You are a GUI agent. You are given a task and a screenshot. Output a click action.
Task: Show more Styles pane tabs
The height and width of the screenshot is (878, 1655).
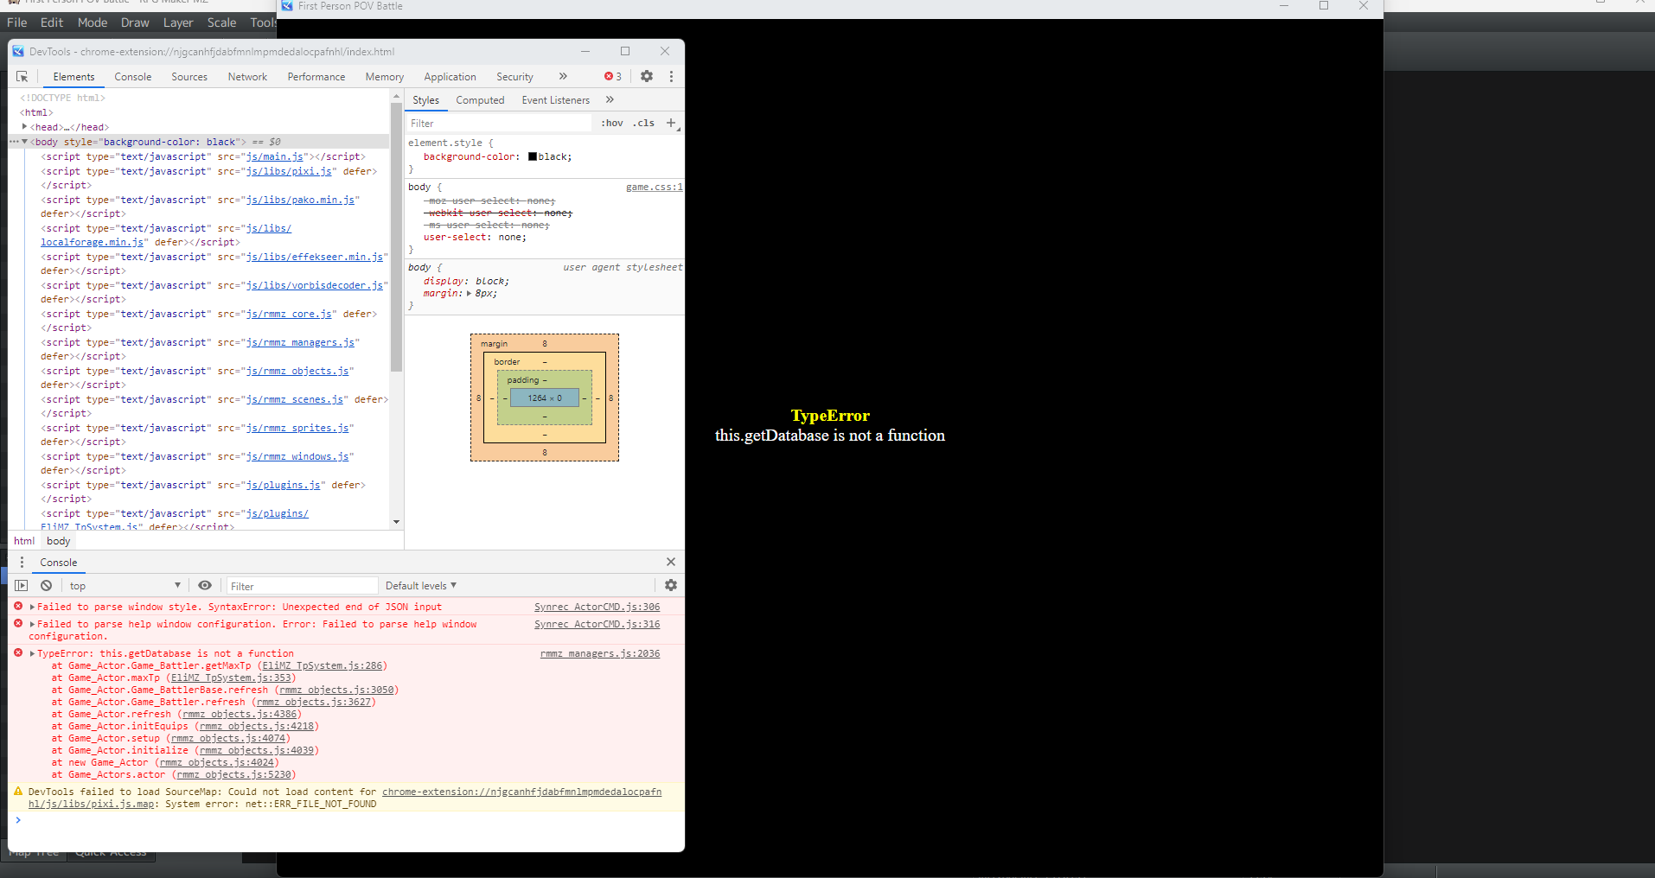pos(610,99)
